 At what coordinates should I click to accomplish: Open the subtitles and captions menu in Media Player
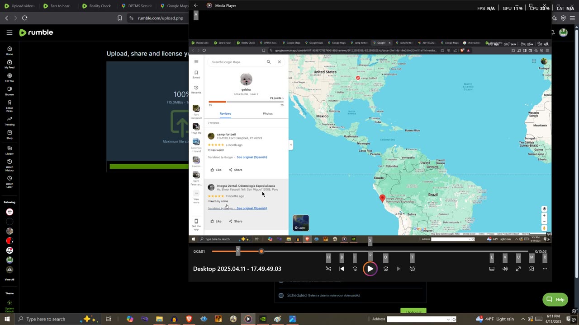[492, 269]
